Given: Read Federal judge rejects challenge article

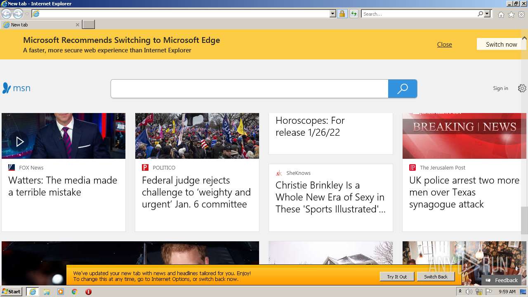Looking at the screenshot, I should [x=196, y=192].
